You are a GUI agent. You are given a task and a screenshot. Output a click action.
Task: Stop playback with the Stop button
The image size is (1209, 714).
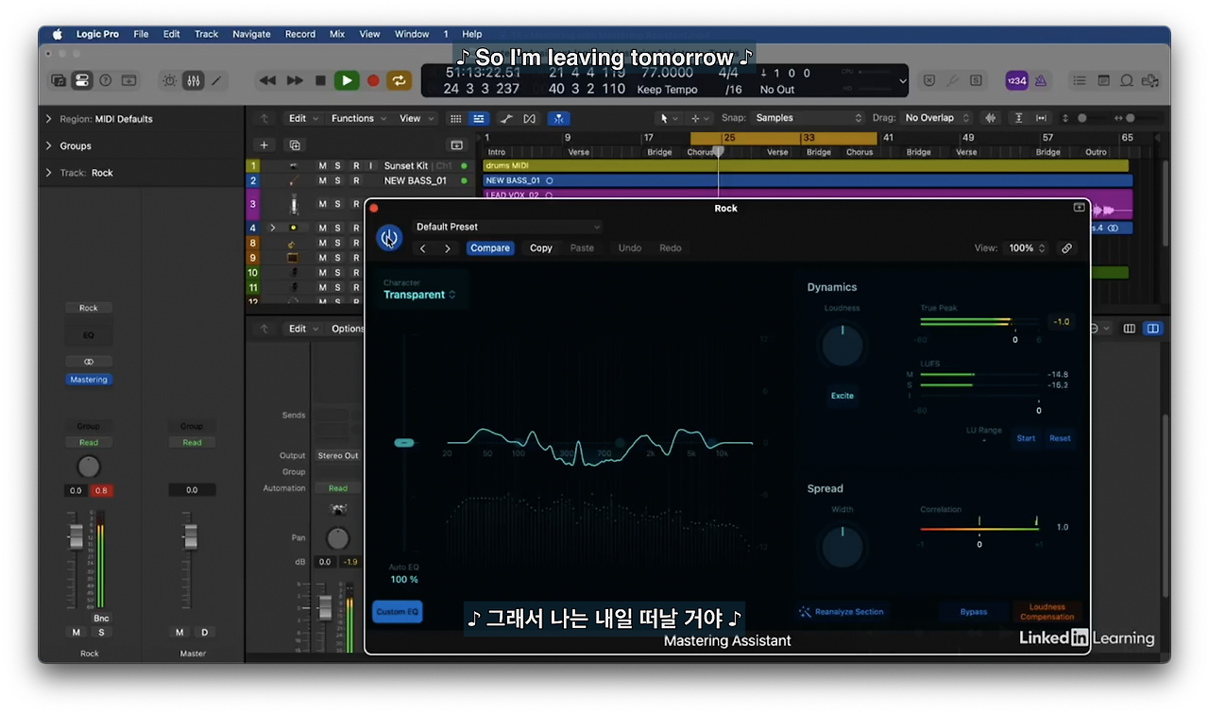[x=320, y=80]
